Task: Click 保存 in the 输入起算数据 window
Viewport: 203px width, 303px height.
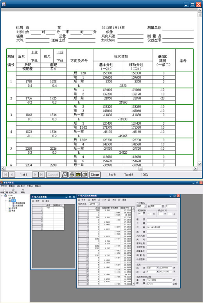Action: coord(36,201)
